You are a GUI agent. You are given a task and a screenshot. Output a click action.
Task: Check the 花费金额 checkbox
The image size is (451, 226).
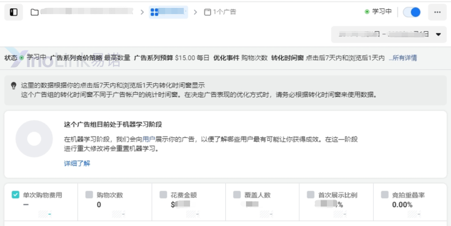[163, 195]
